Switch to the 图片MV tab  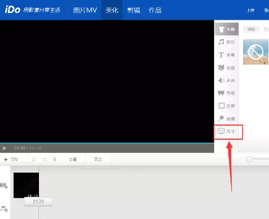[x=85, y=10]
